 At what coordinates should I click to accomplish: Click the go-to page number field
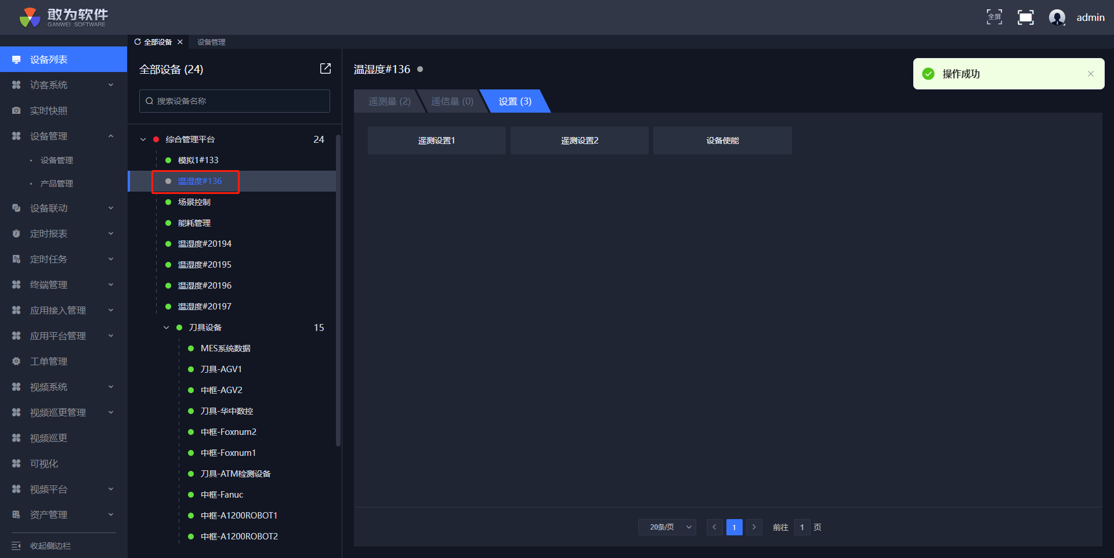tap(802, 527)
